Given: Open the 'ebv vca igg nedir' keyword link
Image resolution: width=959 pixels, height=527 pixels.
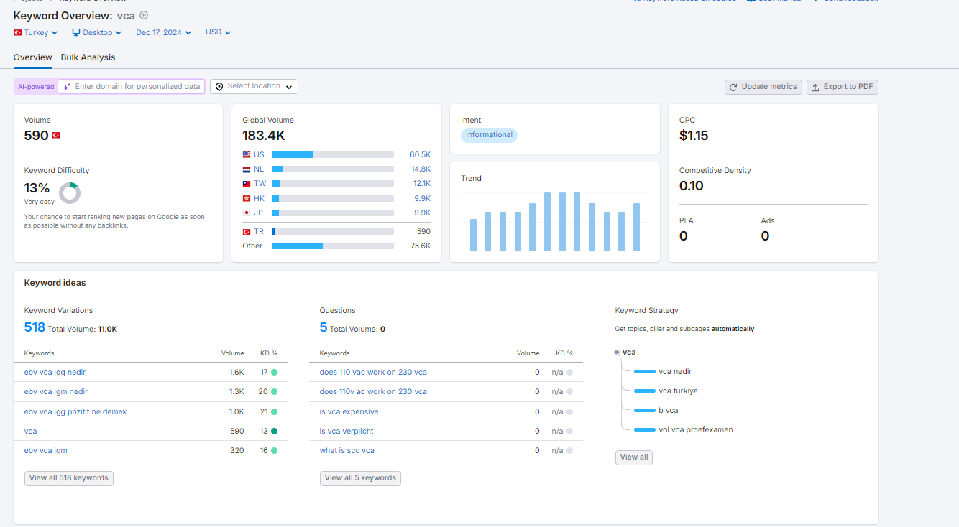Looking at the screenshot, I should (55, 372).
